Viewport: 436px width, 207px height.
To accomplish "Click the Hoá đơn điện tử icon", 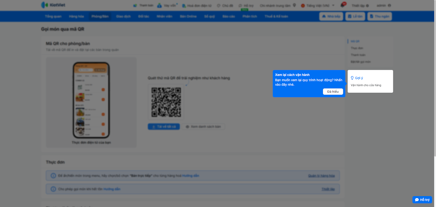I will pyautogui.click(x=184, y=5).
